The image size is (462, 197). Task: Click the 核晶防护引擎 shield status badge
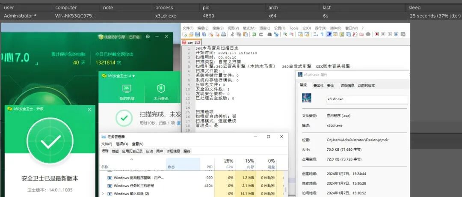[120, 37]
